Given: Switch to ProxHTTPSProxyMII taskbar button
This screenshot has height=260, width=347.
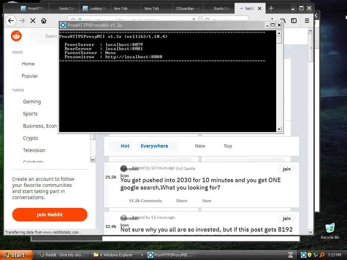Looking at the screenshot, I should (x=172, y=255).
